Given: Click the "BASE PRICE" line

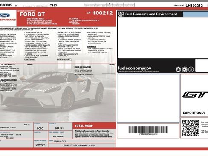Looking at the screenshot, I should click(79, 69).
